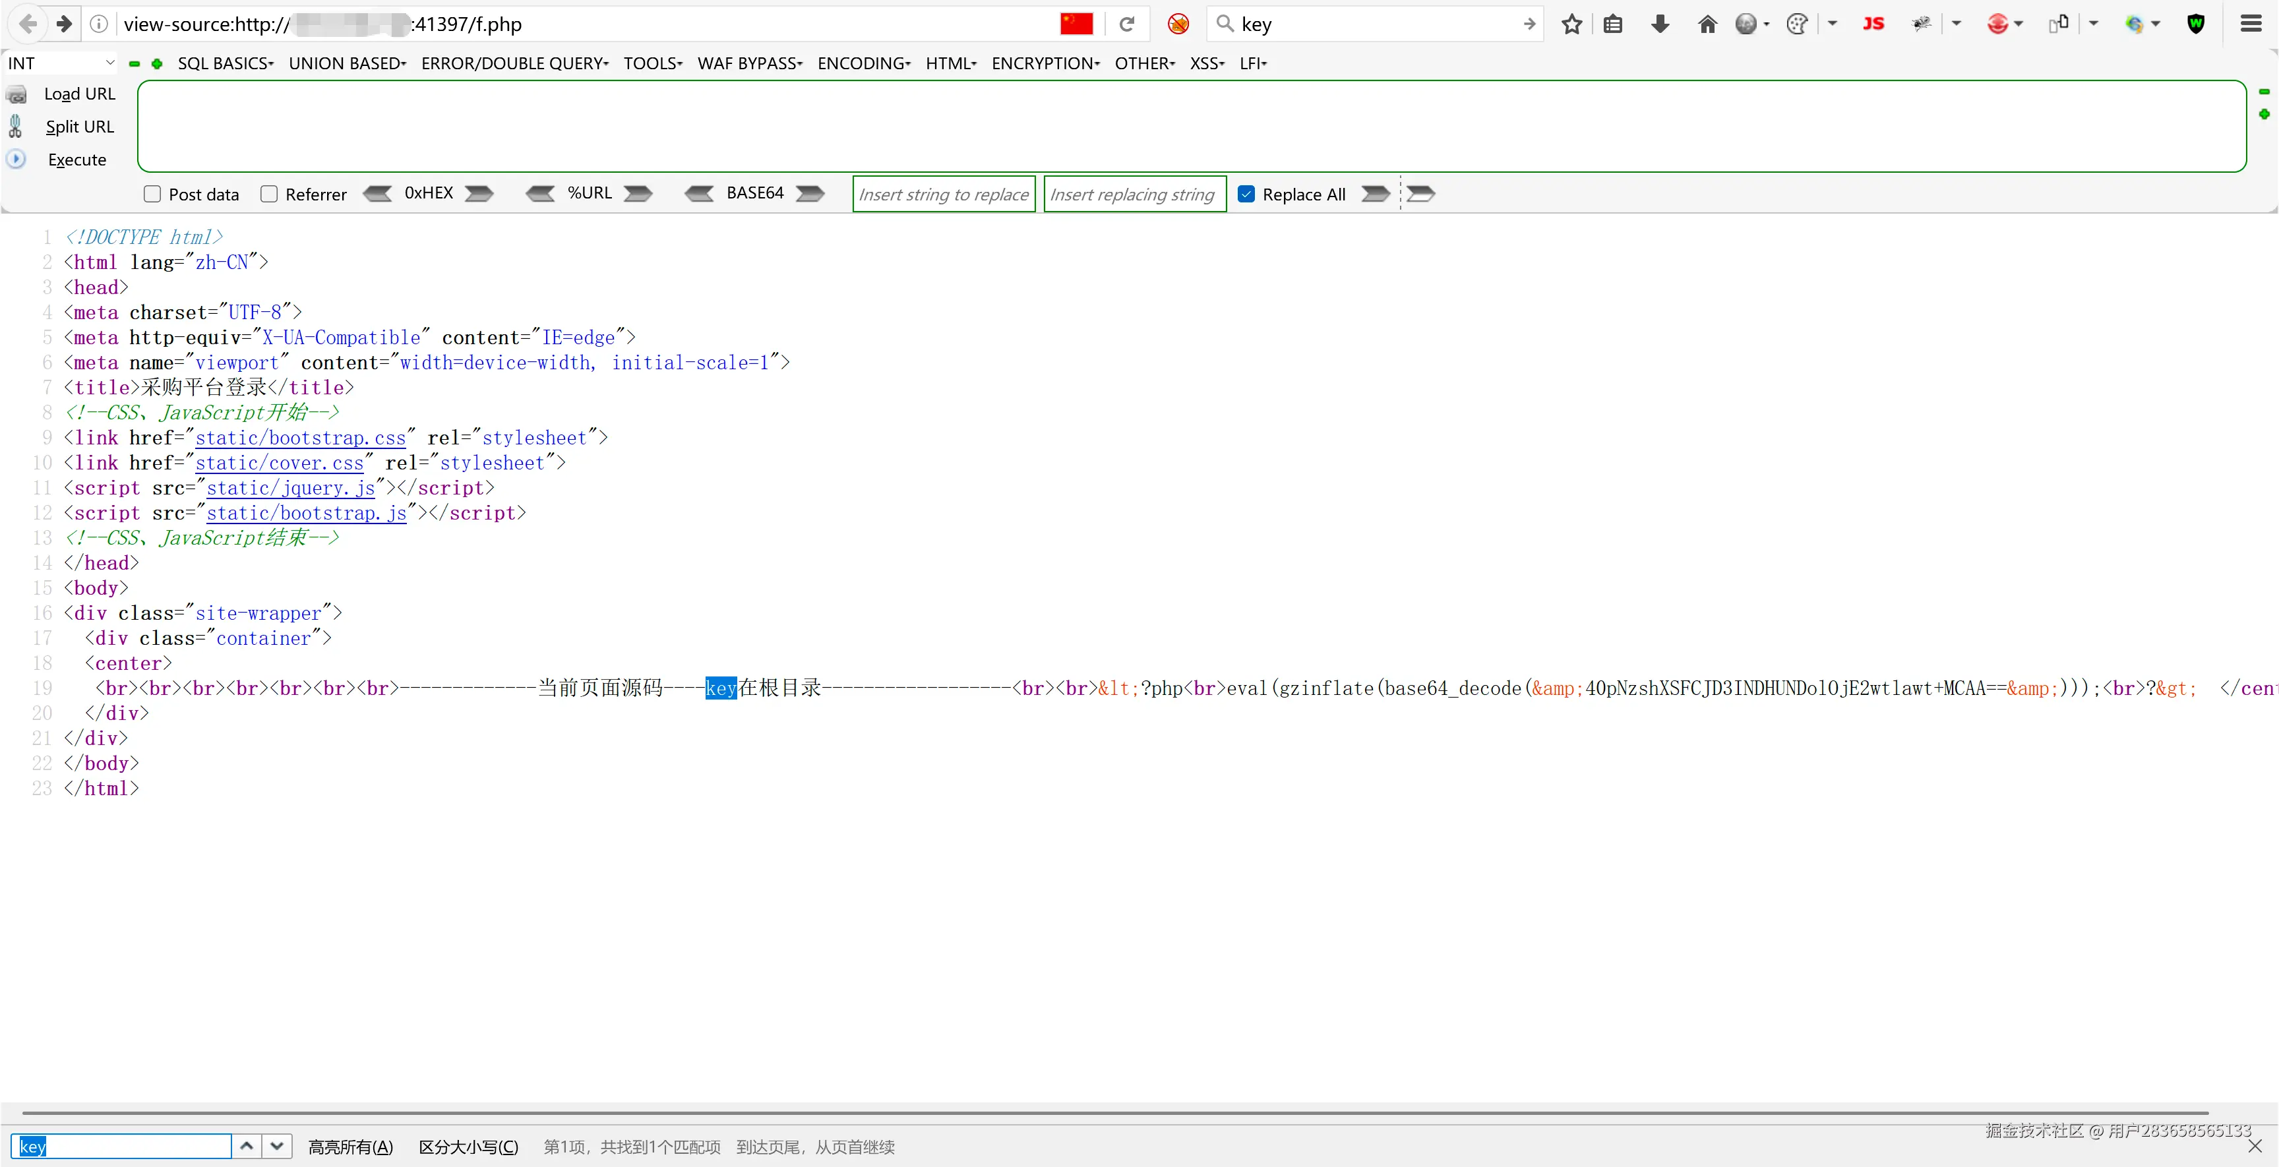The width and height of the screenshot is (2279, 1167).
Task: Click the Execute icon in HackBar
Action: coord(16,160)
